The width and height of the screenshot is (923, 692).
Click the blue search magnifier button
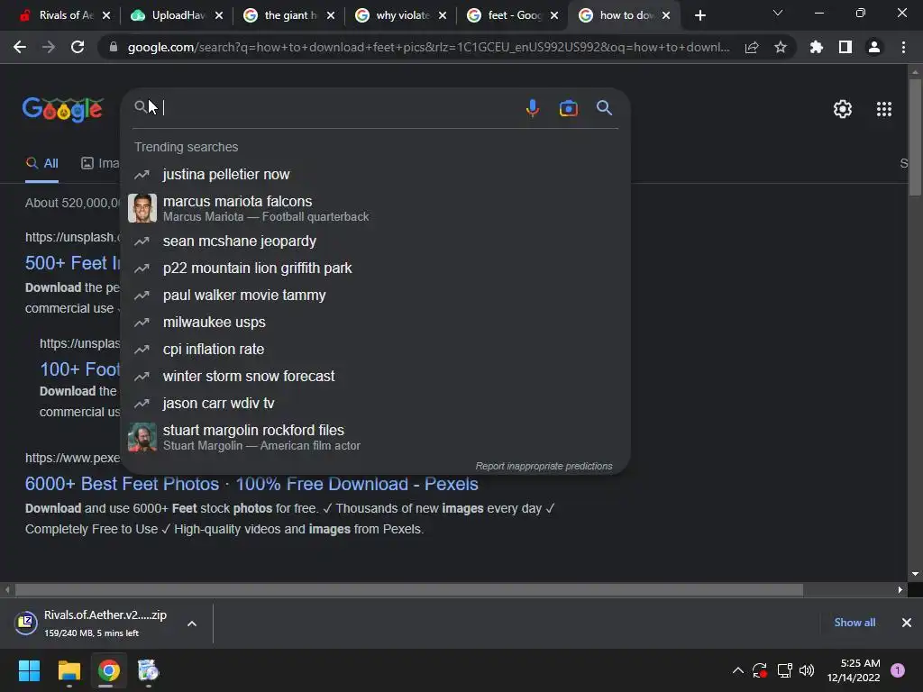604,108
